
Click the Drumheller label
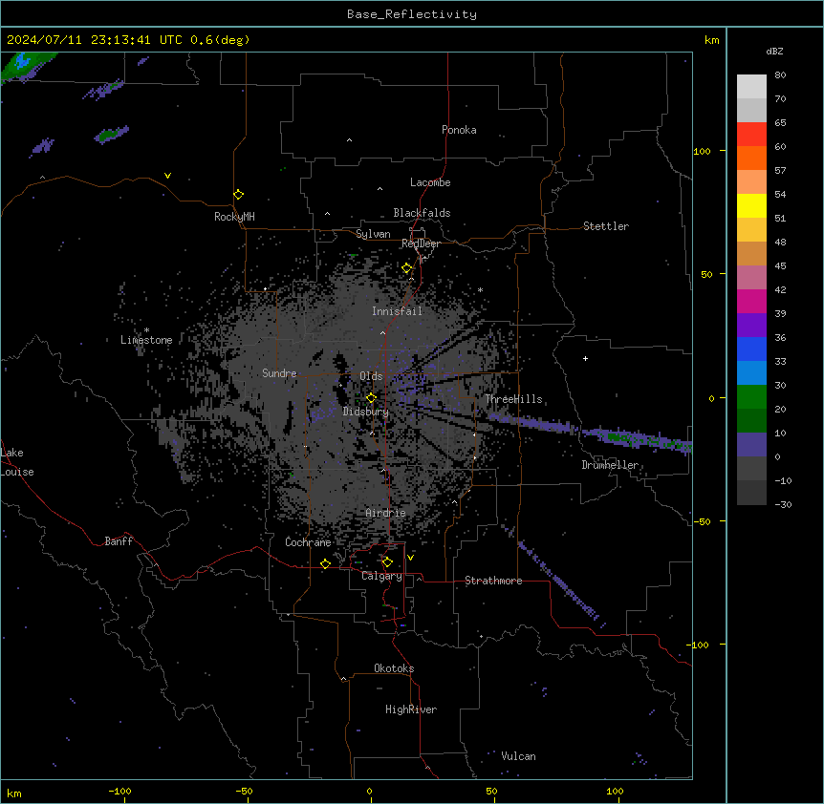tap(610, 465)
